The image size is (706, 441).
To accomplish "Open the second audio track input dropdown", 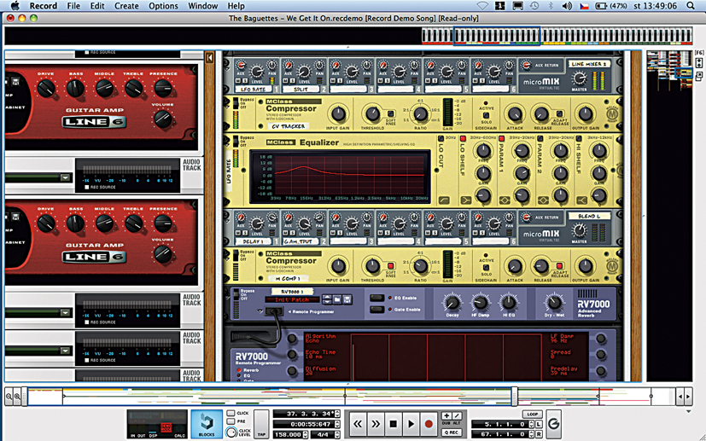I will tap(66, 312).
